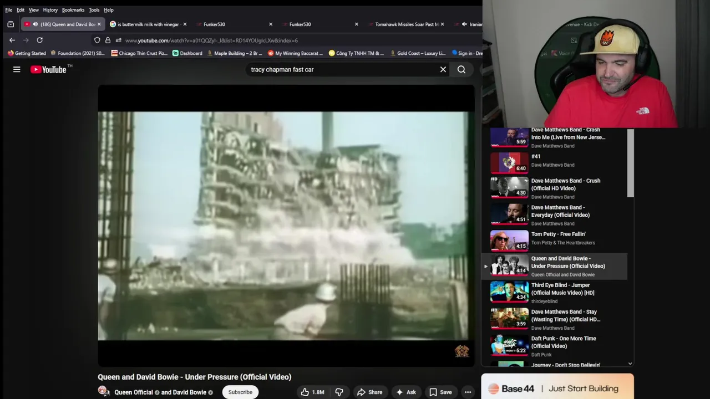
Task: Open the File menu
Action: pos(8,10)
